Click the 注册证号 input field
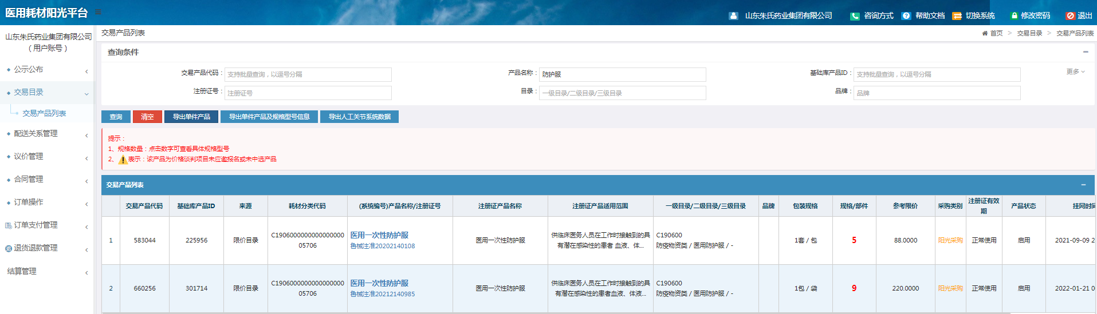The height and width of the screenshot is (314, 1097). tap(308, 93)
